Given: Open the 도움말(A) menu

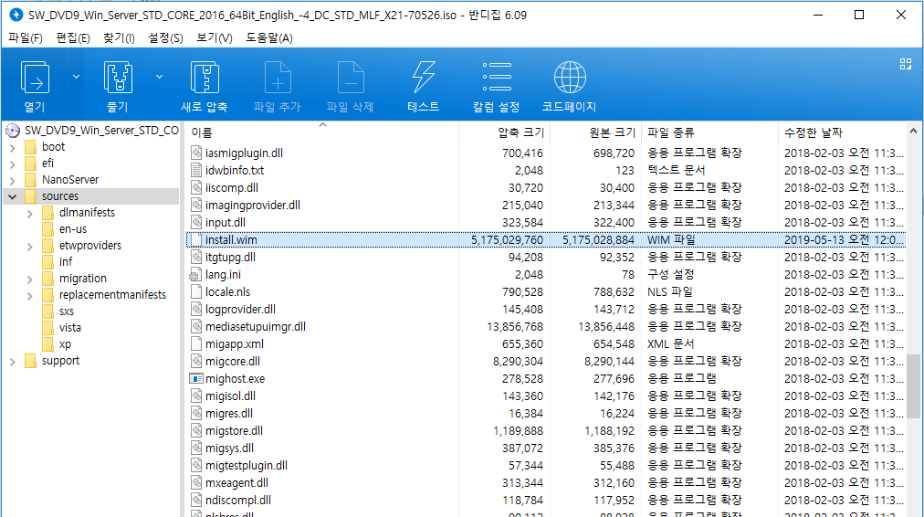Looking at the screenshot, I should click(268, 37).
